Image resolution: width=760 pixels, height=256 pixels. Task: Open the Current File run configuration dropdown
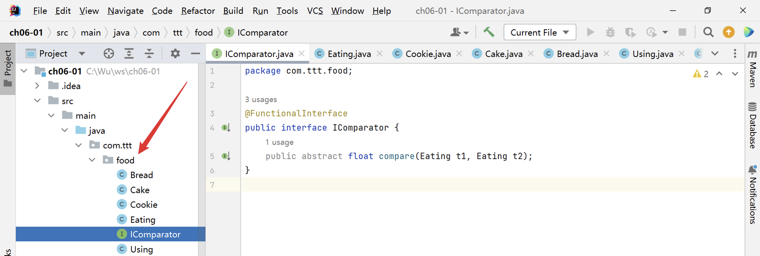[x=540, y=32]
